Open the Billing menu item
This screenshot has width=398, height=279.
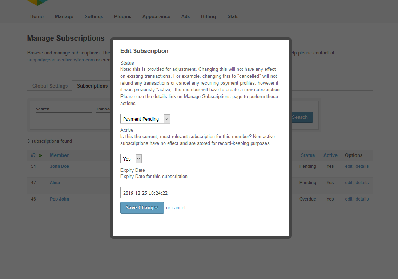click(x=208, y=16)
